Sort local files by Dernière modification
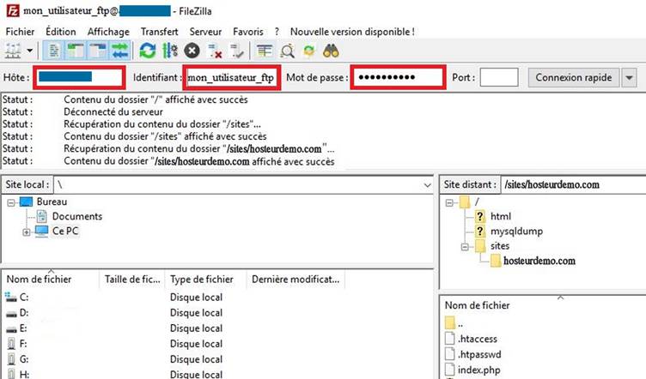 point(296,280)
